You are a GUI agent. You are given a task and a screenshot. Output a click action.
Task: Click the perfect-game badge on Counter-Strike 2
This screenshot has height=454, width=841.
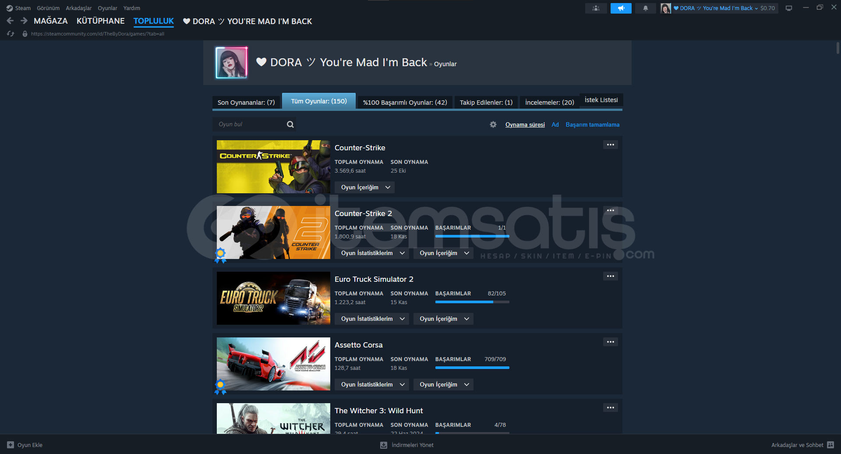pyautogui.click(x=220, y=255)
